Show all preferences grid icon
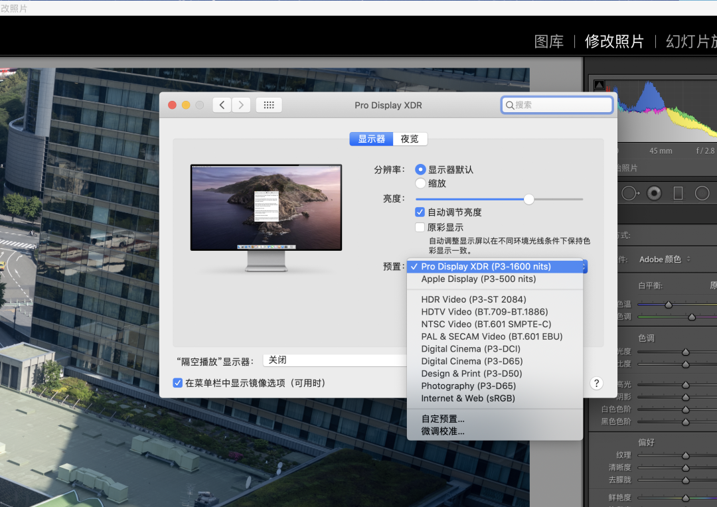This screenshot has width=717, height=507. click(269, 105)
